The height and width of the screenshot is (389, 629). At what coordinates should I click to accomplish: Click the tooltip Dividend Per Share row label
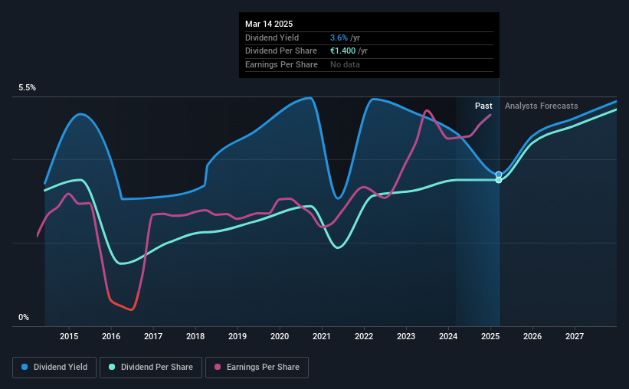(x=281, y=51)
